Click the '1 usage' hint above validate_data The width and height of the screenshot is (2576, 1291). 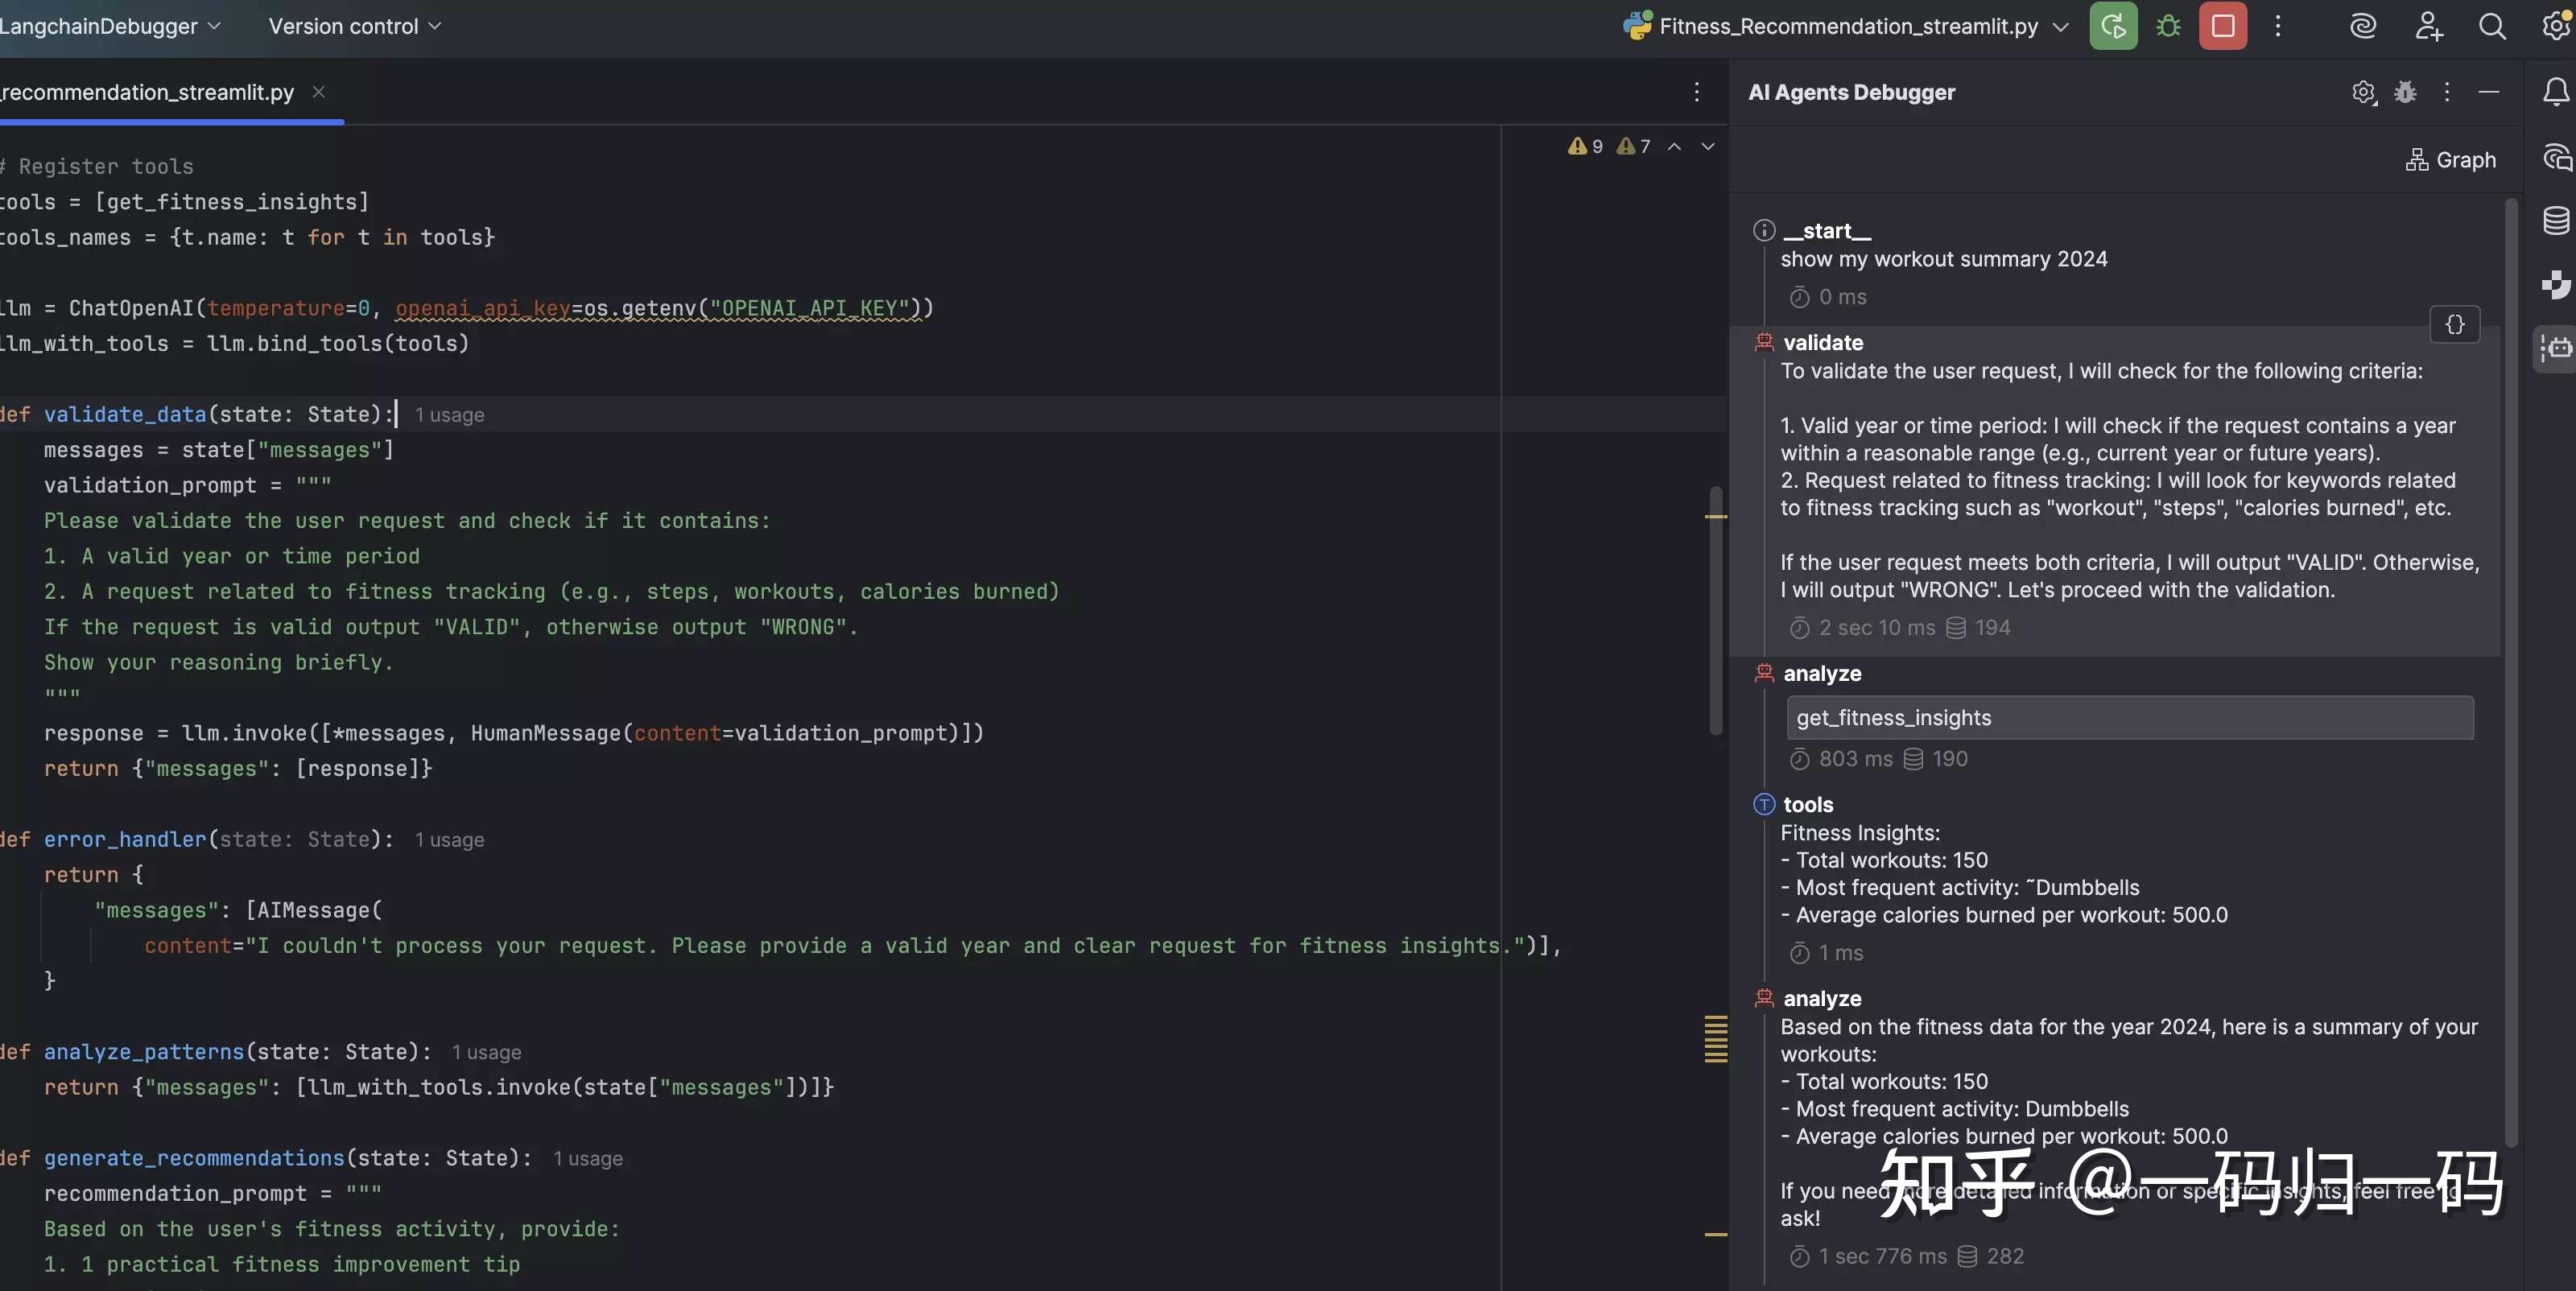pyautogui.click(x=449, y=414)
